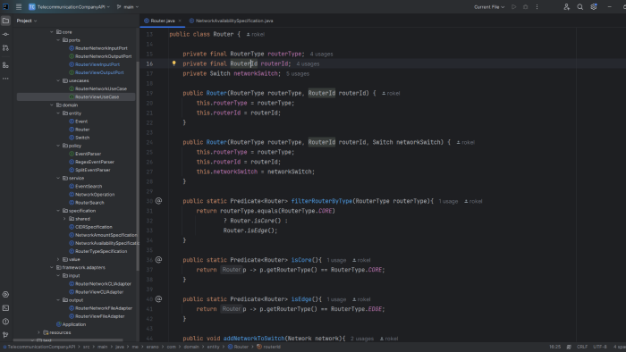Open the main branch dropdown

point(128,7)
